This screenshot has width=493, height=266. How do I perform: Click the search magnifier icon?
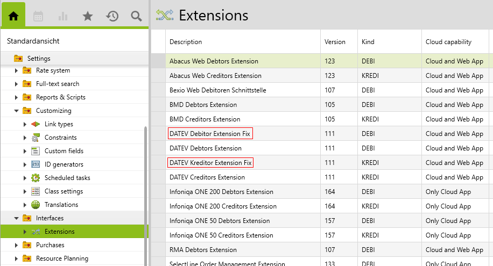click(x=136, y=16)
